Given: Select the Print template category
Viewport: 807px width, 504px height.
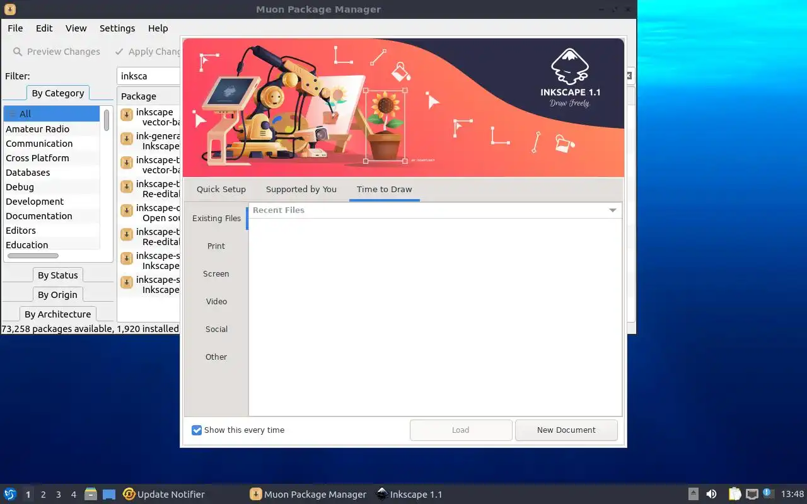Looking at the screenshot, I should [x=216, y=246].
